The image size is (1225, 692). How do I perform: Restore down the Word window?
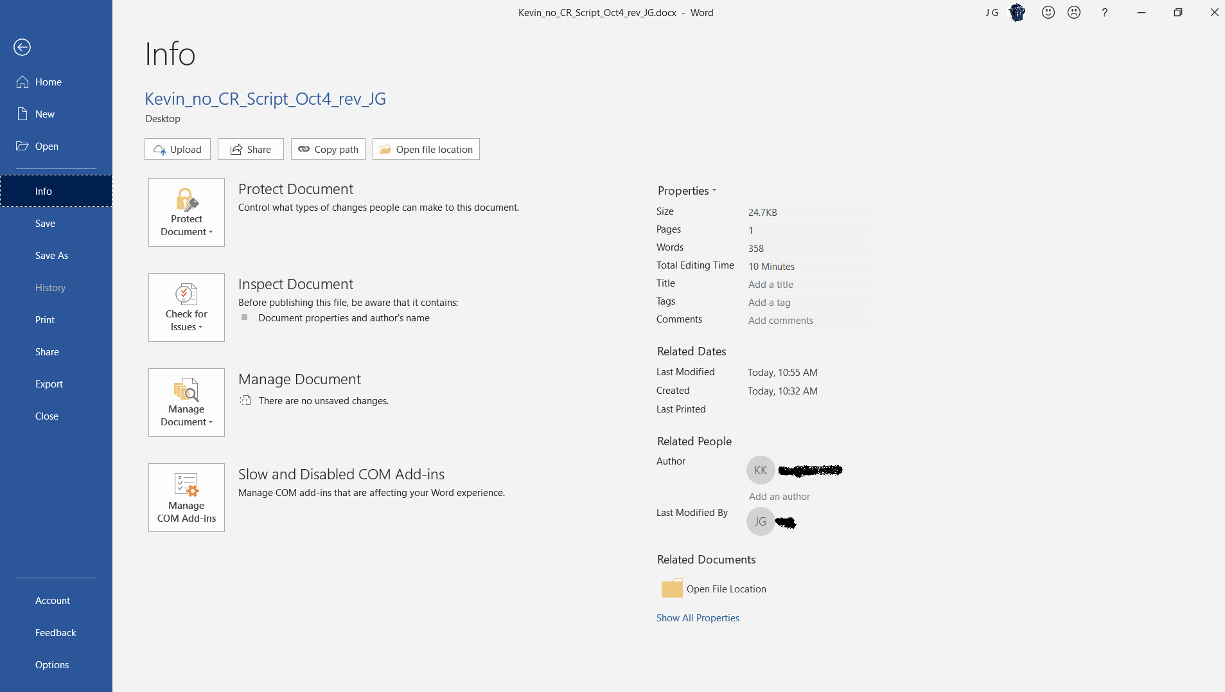click(x=1178, y=12)
